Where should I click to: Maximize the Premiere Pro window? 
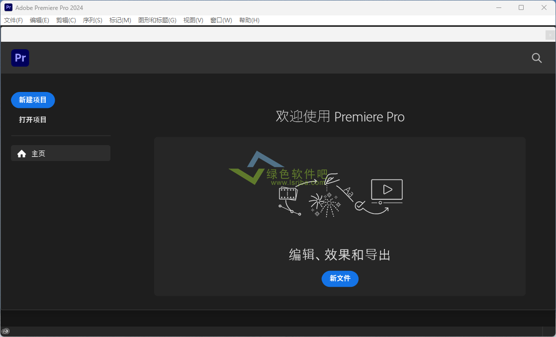tap(521, 7)
